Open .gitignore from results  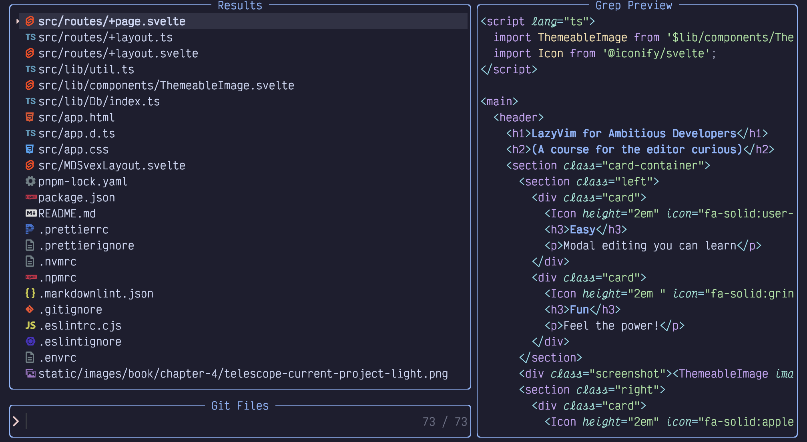[70, 309]
